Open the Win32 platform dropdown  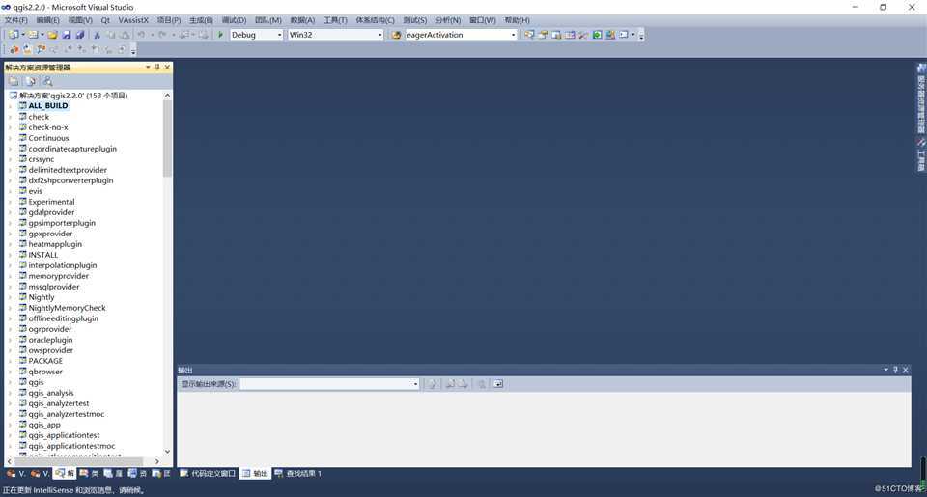379,35
